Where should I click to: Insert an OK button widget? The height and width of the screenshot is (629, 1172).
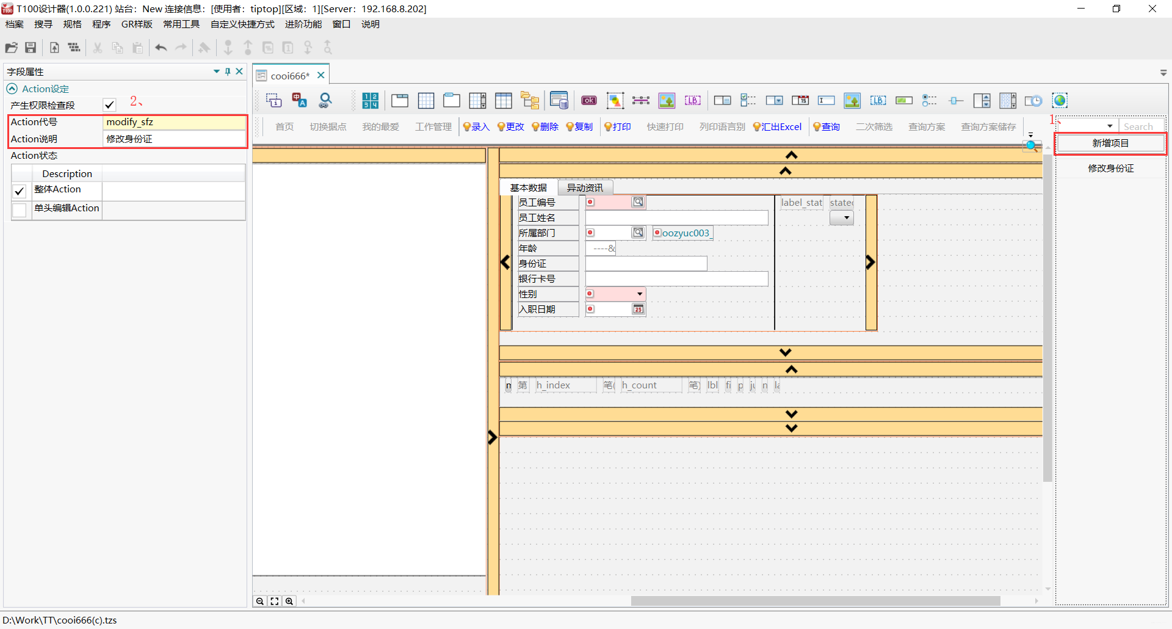point(589,100)
